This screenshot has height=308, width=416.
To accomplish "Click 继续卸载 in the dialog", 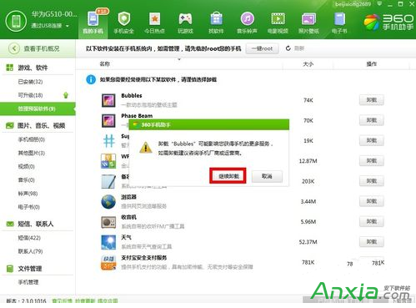I will [x=228, y=176].
